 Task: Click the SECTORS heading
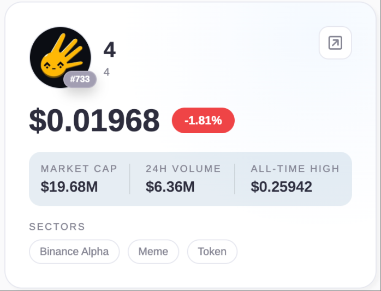tap(57, 227)
